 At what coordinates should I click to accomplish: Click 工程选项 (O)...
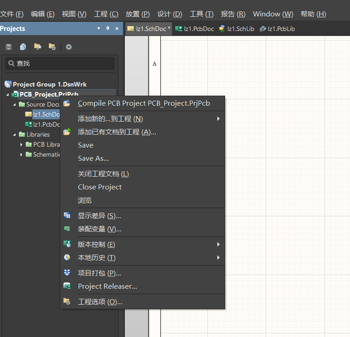click(142, 302)
